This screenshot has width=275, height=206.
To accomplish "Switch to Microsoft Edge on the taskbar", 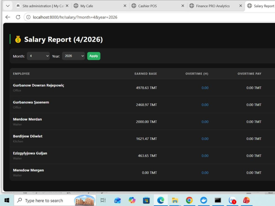I will (x=161, y=200).
